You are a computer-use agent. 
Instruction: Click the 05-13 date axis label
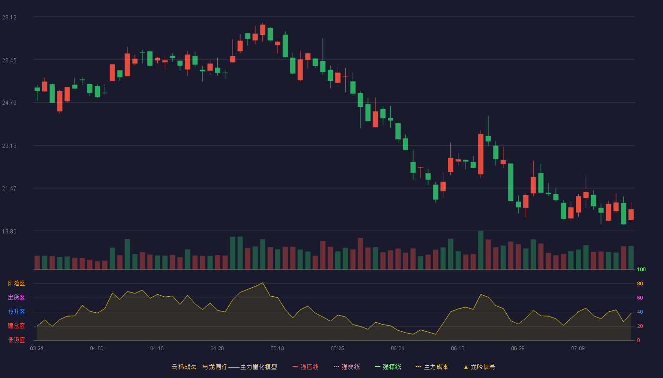pos(277,348)
